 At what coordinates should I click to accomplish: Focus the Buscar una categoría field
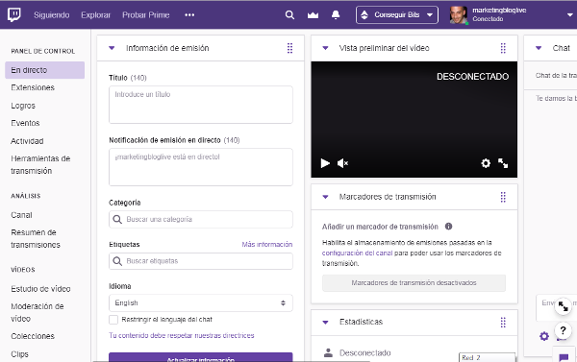201,219
